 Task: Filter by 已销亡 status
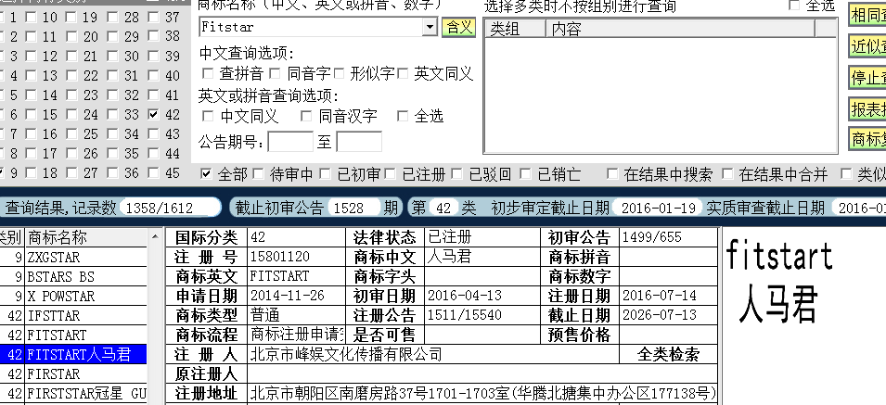click(x=525, y=173)
